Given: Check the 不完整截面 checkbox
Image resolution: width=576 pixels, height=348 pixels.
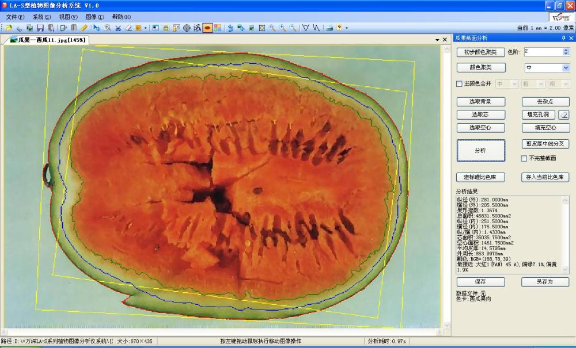Looking at the screenshot, I should 524,158.
